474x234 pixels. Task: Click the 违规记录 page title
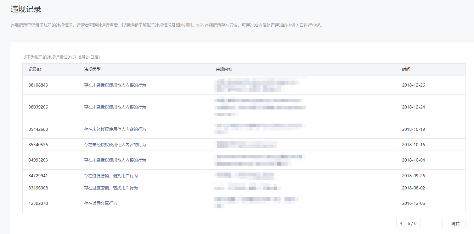(26, 9)
